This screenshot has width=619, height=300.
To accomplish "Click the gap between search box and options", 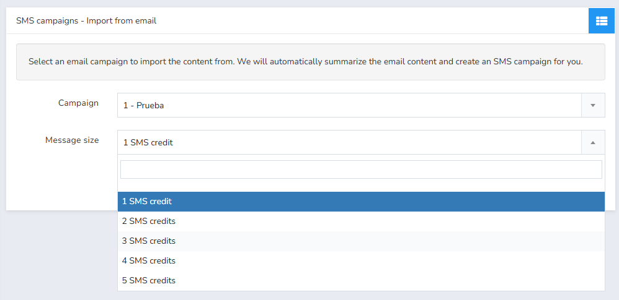I will pos(361,186).
